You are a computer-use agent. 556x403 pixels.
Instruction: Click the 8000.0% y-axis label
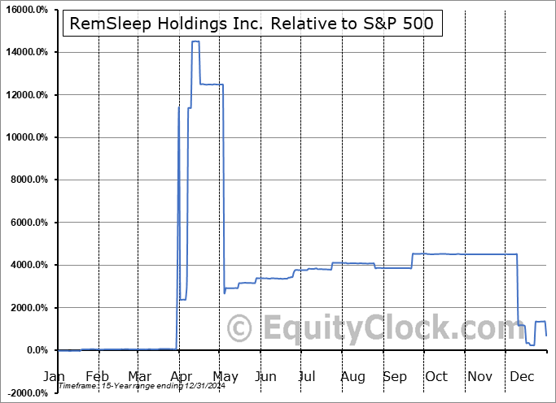(x=30, y=180)
